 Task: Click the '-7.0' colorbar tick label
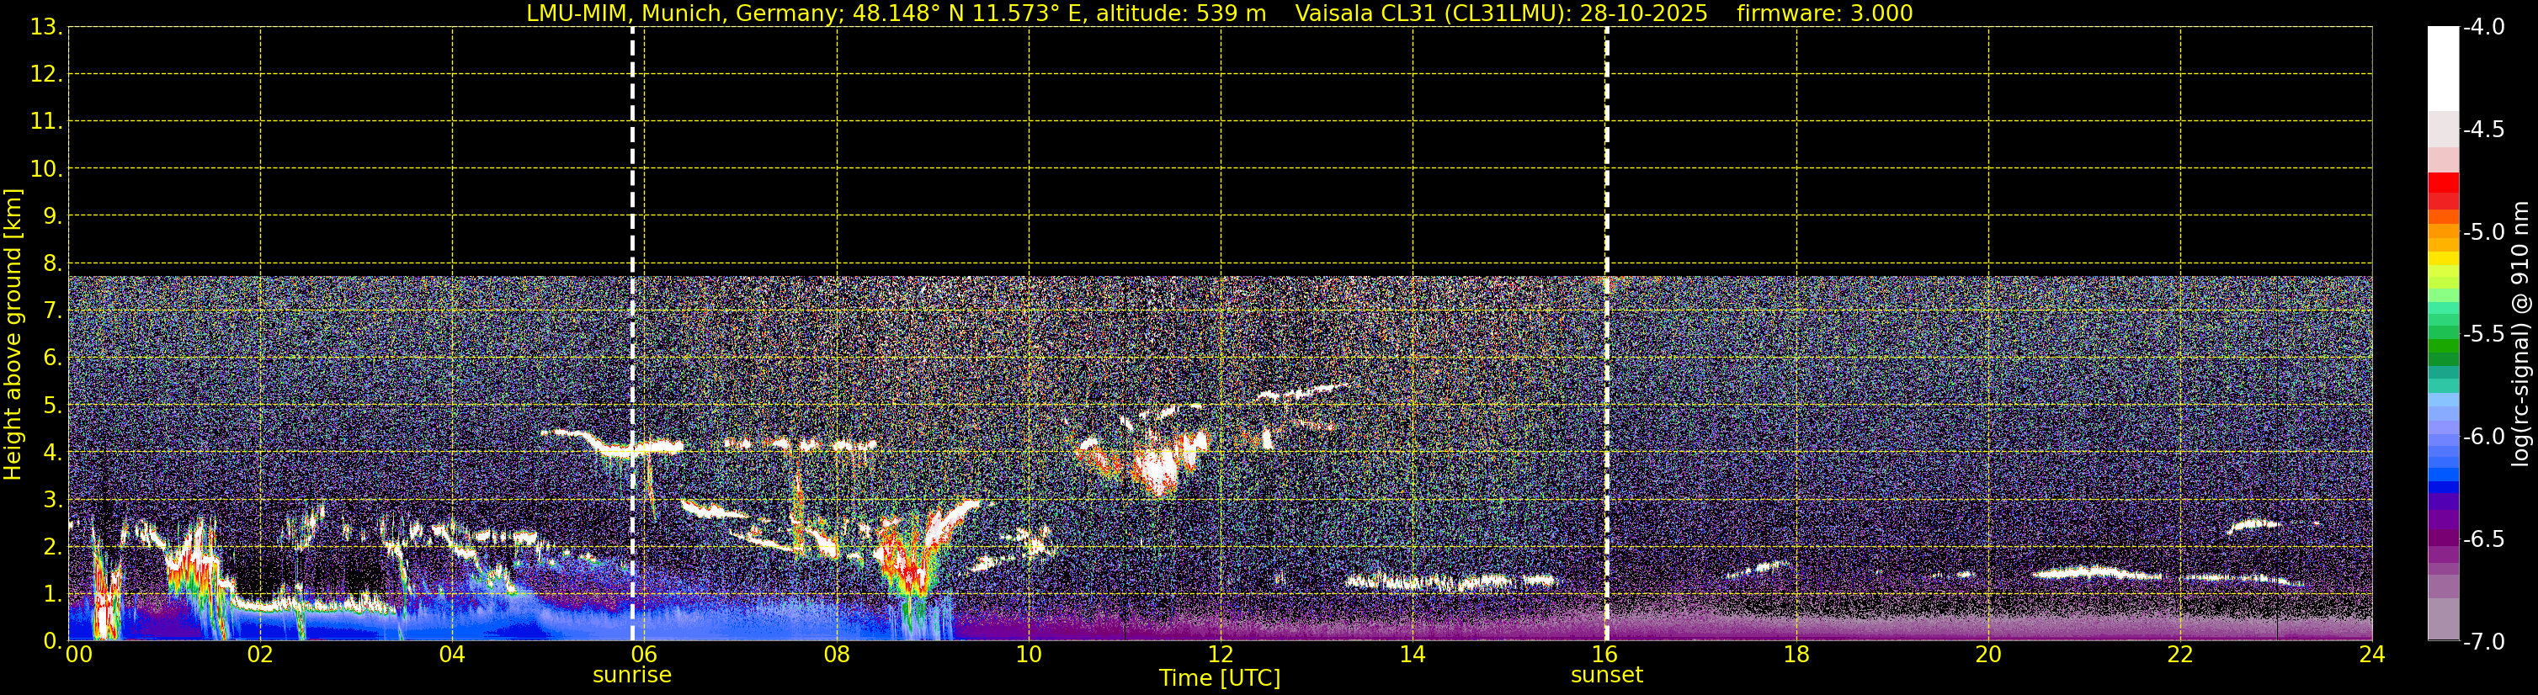pyautogui.click(x=2482, y=642)
